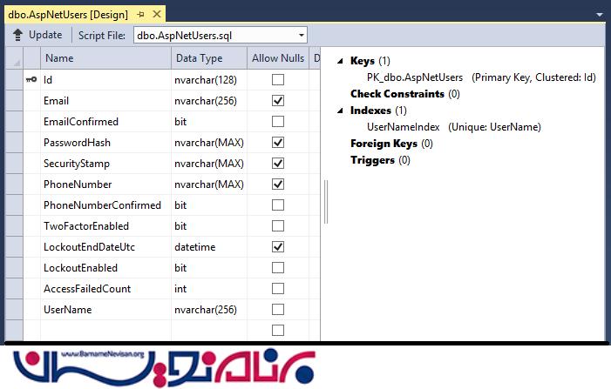Viewport: 611px width, 389px height.
Task: Click the splitter handle between grid and keys pane
Action: 327,202
